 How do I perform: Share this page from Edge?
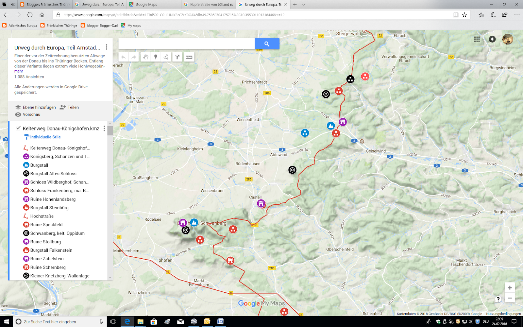coord(505,15)
